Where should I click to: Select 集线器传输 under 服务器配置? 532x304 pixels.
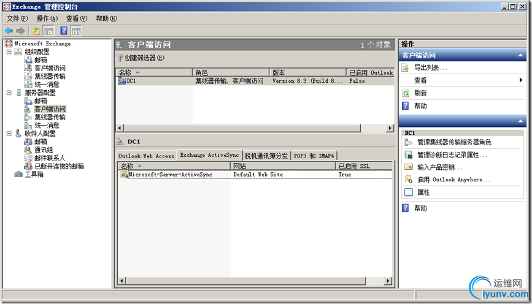(x=50, y=117)
